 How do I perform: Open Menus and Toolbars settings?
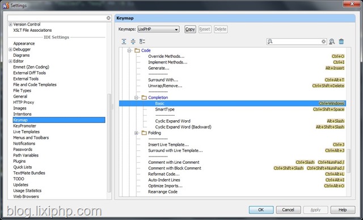(x=31, y=138)
